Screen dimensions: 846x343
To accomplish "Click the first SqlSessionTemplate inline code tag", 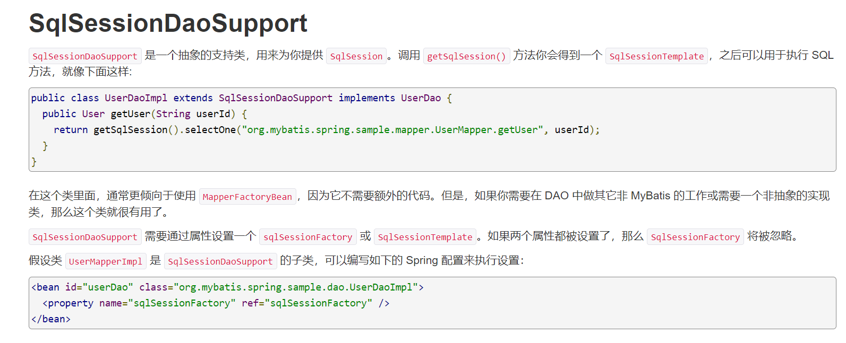I will click(x=656, y=56).
